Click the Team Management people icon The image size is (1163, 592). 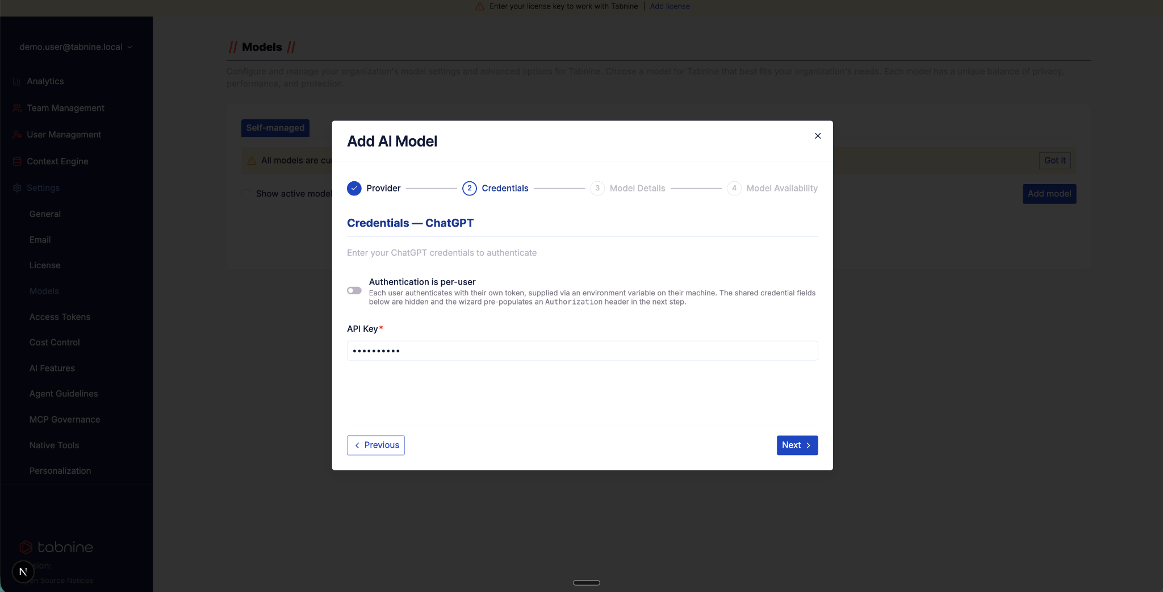[x=17, y=108]
